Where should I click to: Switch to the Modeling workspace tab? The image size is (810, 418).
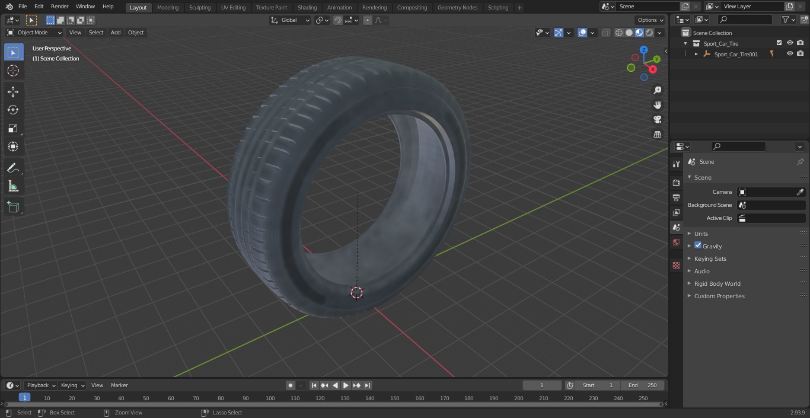168,8
